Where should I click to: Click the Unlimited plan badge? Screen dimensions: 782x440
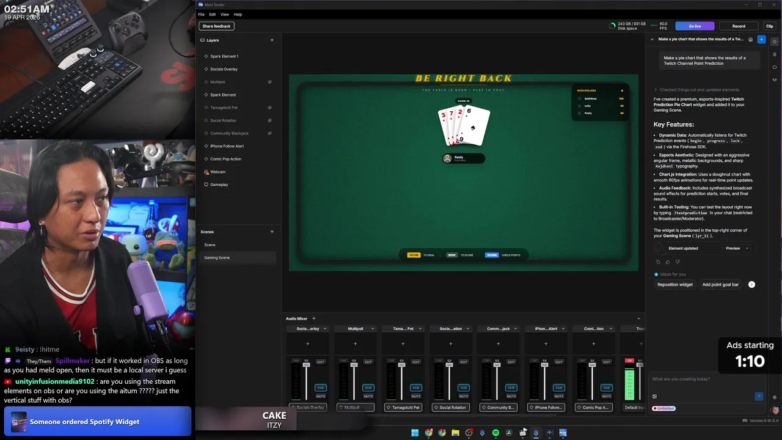pos(663,408)
